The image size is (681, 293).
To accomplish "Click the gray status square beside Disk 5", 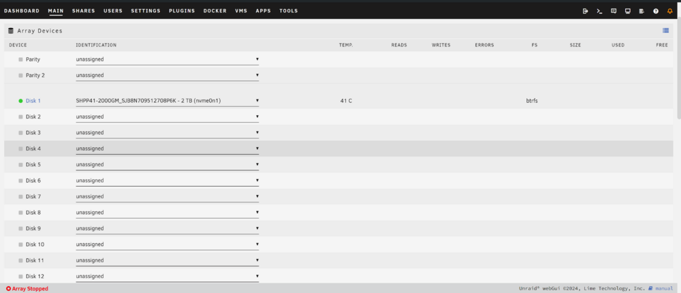I will pyautogui.click(x=20, y=165).
